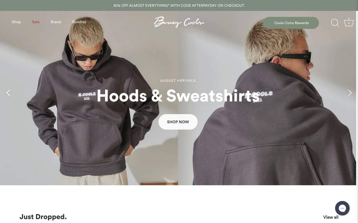The image size is (358, 223).
Task: Open the Bundles menu item
Action: click(79, 22)
